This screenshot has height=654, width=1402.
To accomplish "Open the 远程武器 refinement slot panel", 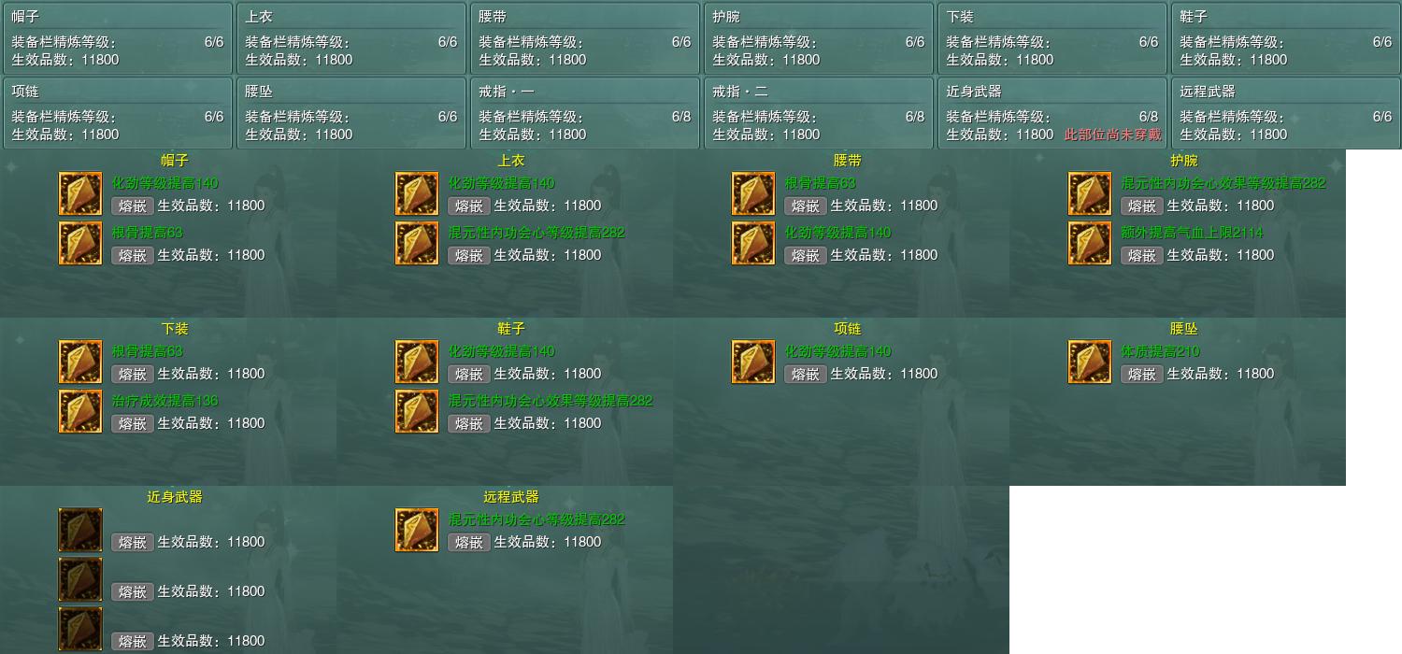I will (x=1285, y=113).
